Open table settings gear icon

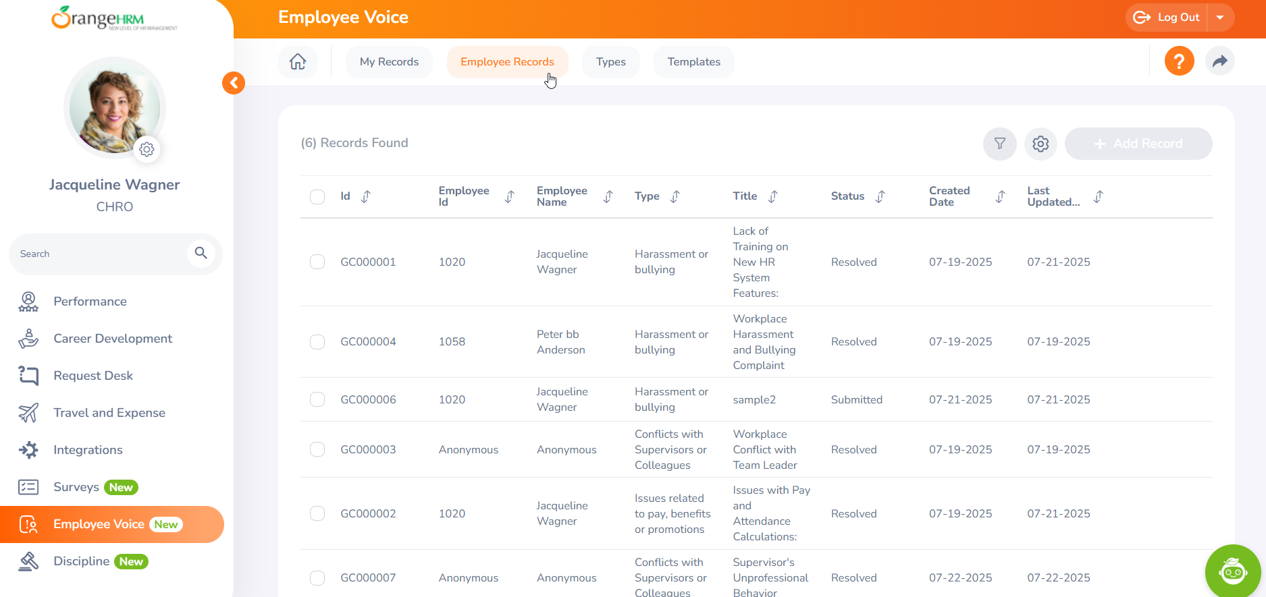(x=1040, y=144)
